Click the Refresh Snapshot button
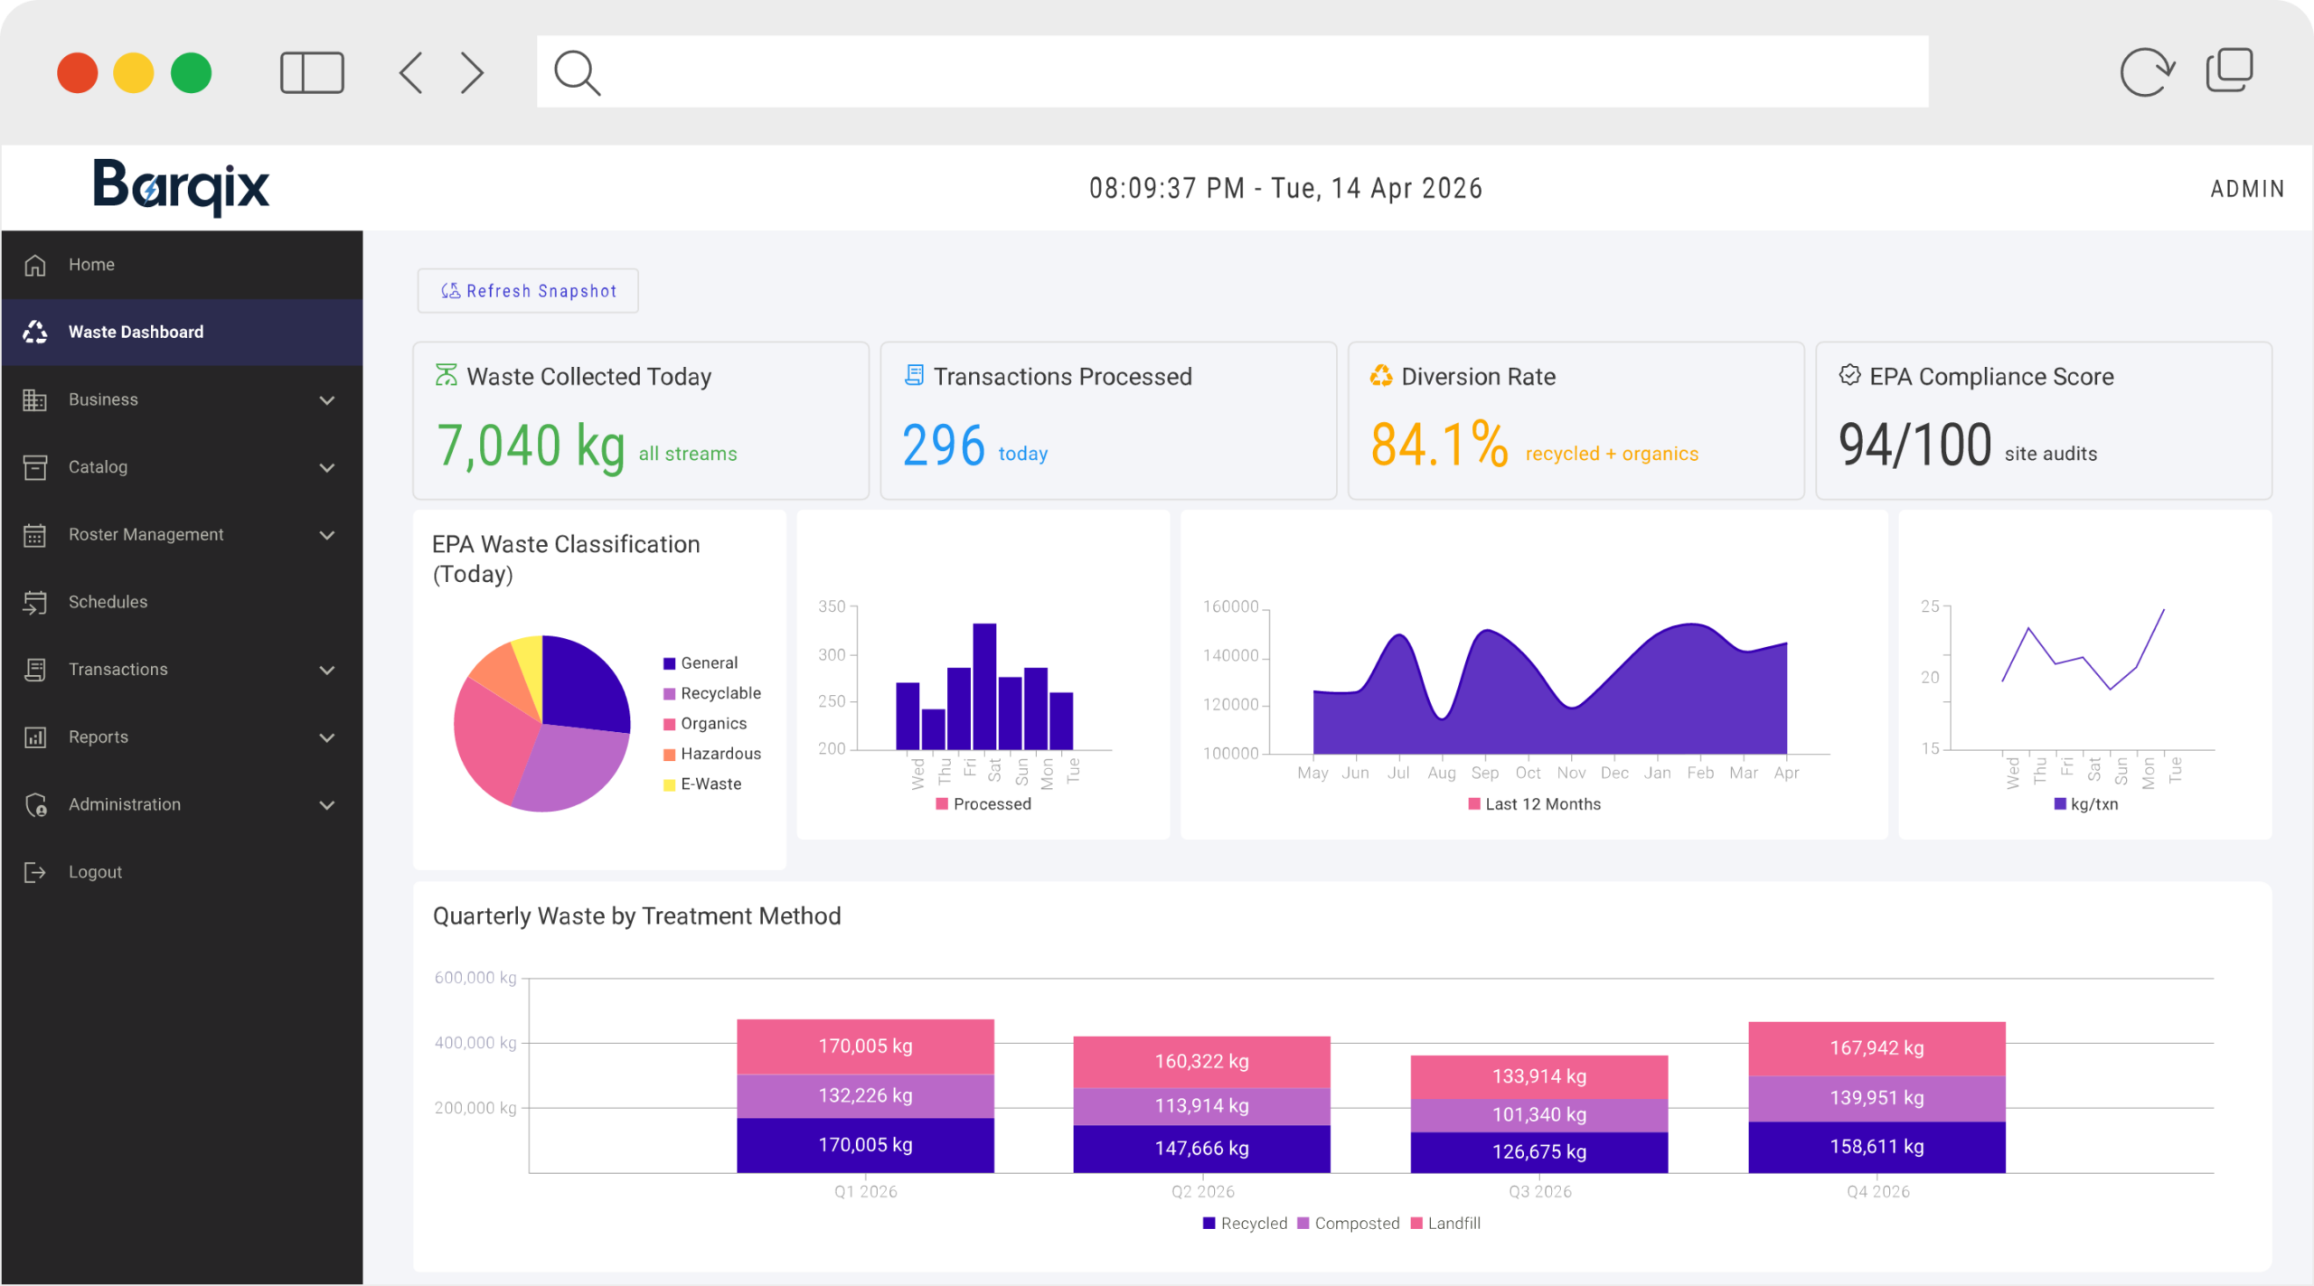The width and height of the screenshot is (2314, 1286). pyautogui.click(x=528, y=291)
